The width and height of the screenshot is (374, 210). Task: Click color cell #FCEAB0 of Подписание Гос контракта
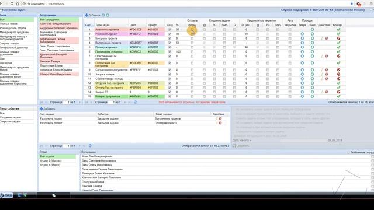coord(137,63)
